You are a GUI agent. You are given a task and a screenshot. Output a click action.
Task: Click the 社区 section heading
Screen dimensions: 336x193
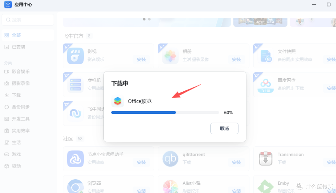coord(68,139)
